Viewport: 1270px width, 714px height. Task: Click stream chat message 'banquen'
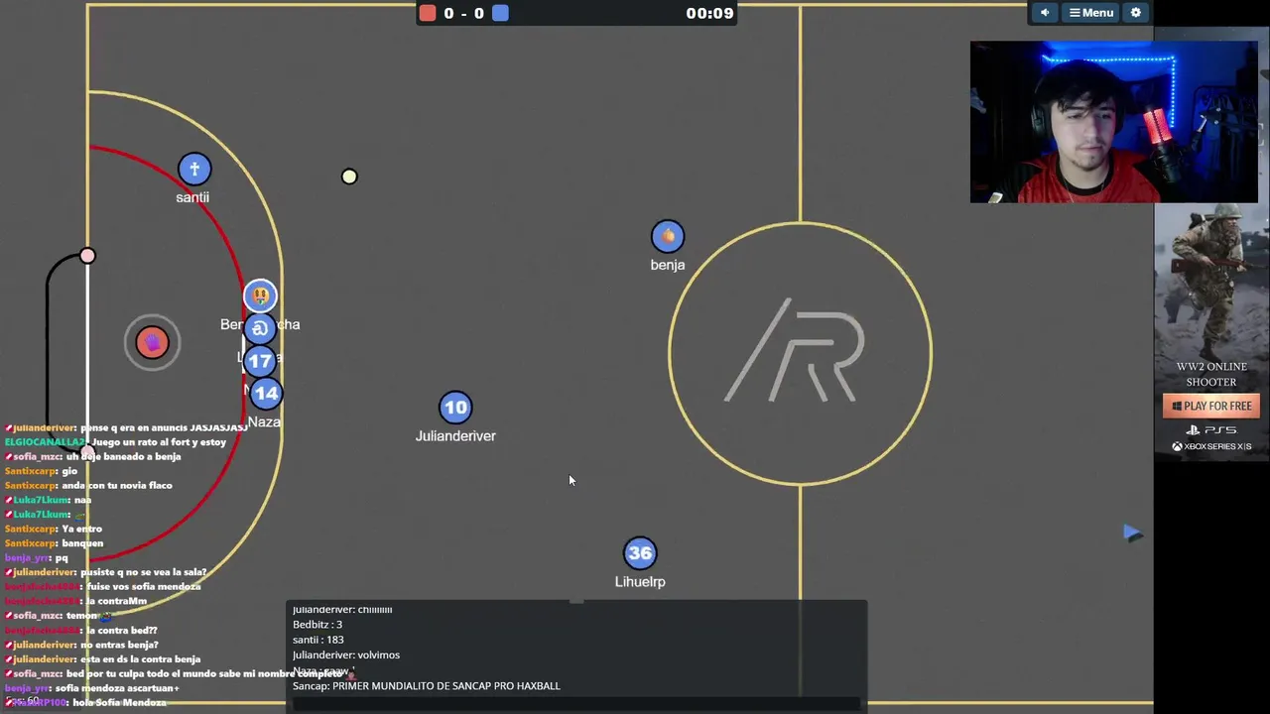[82, 543]
